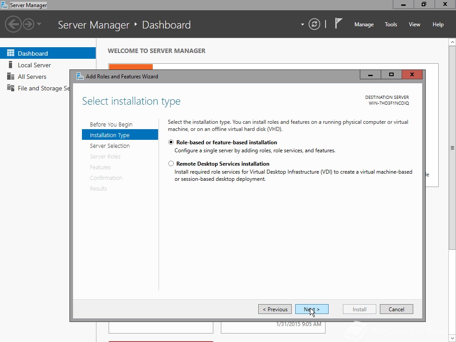Click destination server name WIN-7HD3F1NCOIQ
This screenshot has width=456, height=342.
388,103
